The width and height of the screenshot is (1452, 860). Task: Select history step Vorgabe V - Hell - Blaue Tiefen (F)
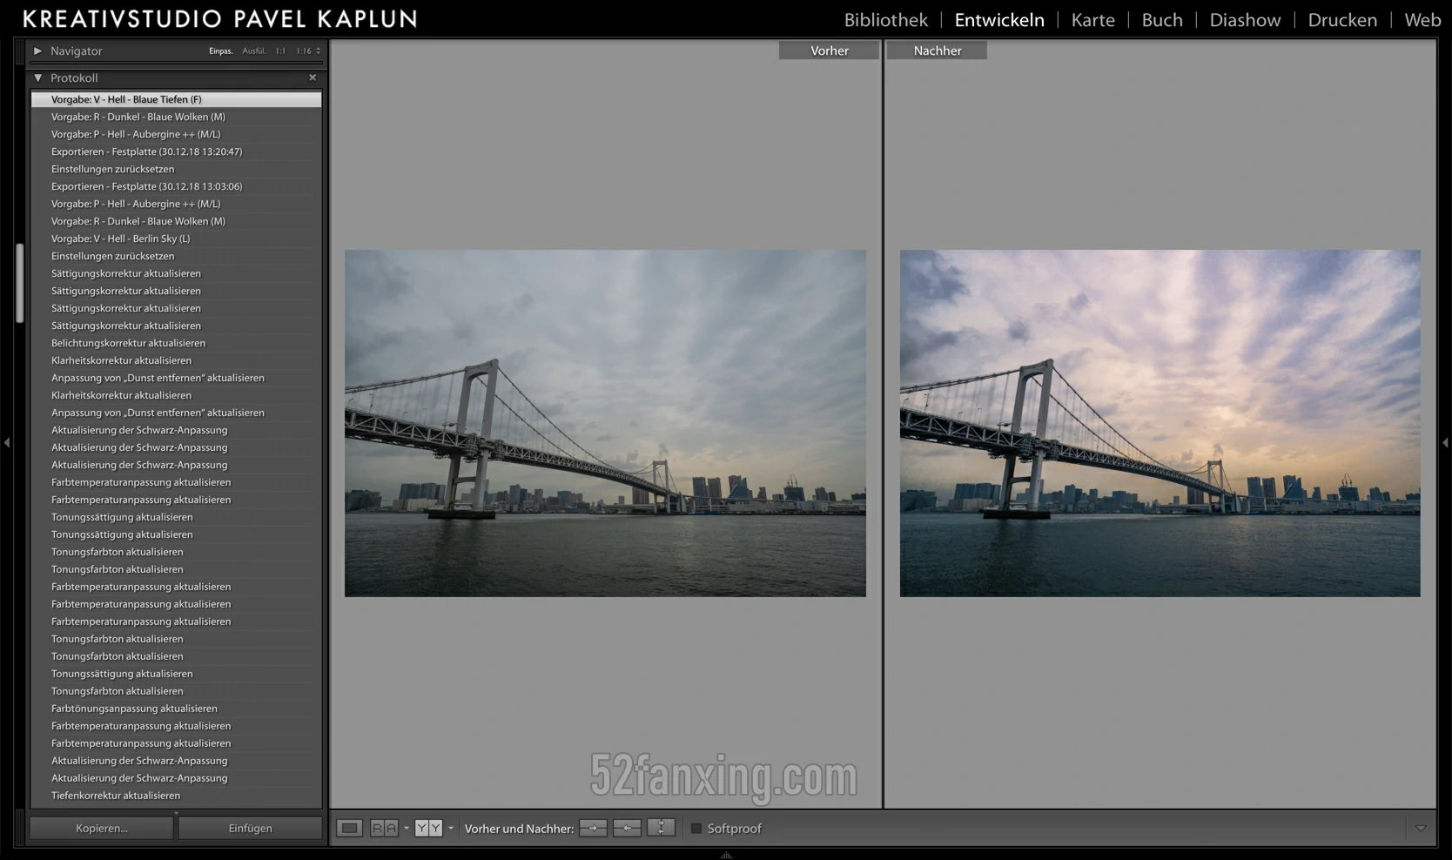tap(176, 99)
